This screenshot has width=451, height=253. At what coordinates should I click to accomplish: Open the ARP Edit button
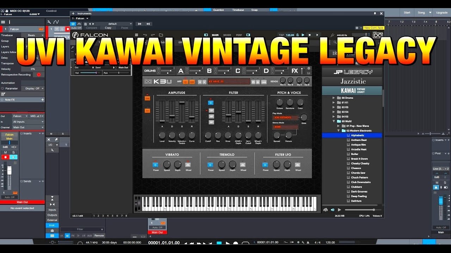pyautogui.click(x=192, y=82)
